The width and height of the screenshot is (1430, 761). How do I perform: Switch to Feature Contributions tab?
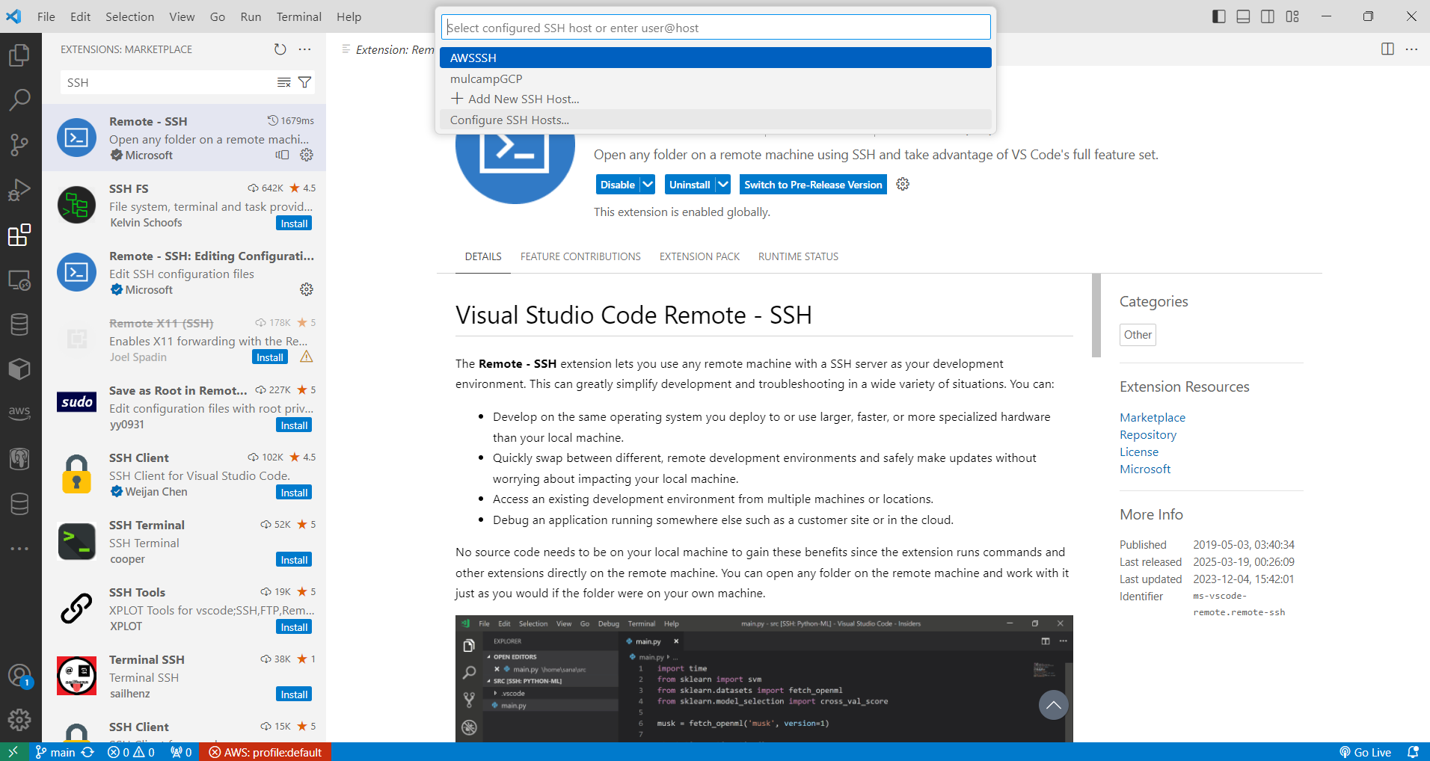point(580,256)
